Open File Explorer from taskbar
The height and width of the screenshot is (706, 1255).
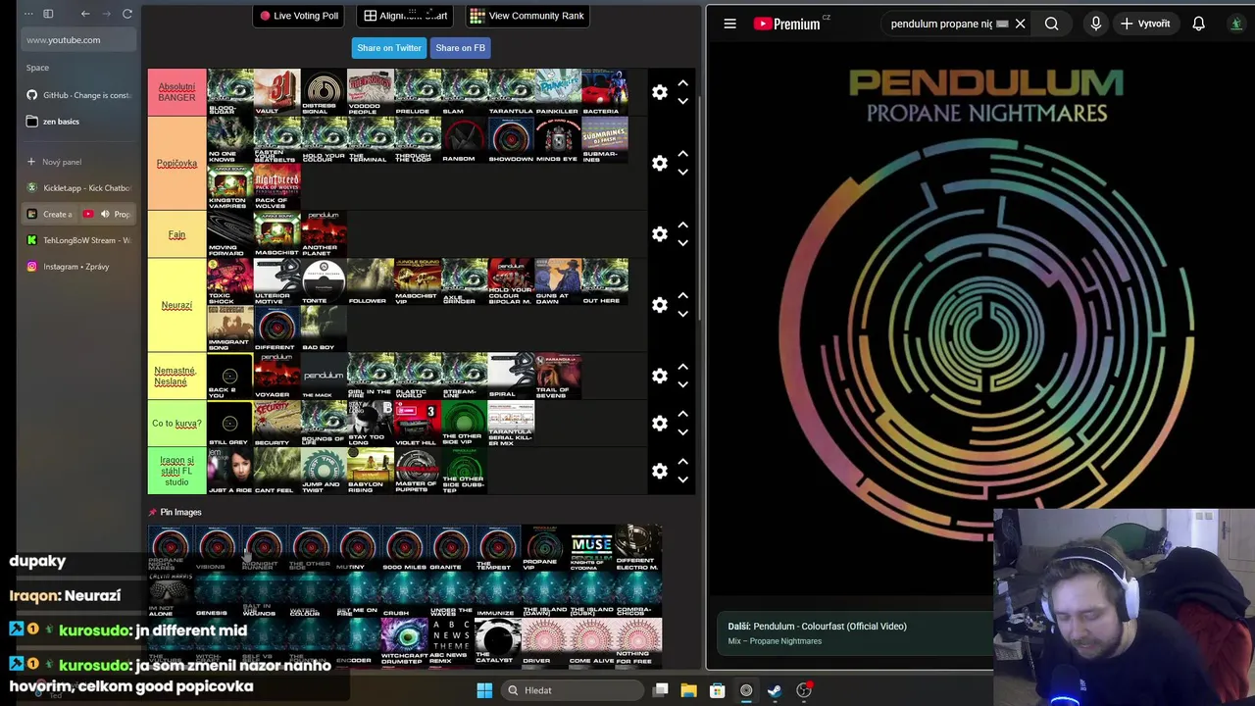click(x=689, y=690)
